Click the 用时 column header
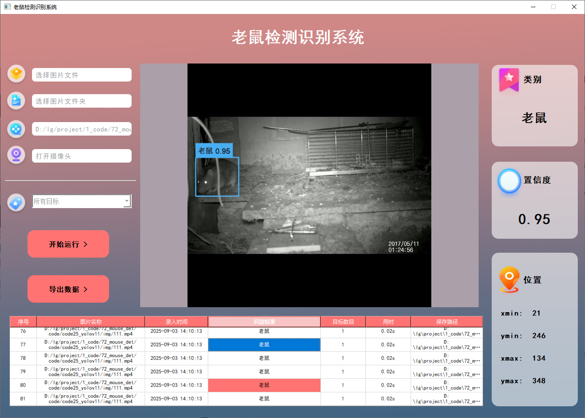 point(388,322)
